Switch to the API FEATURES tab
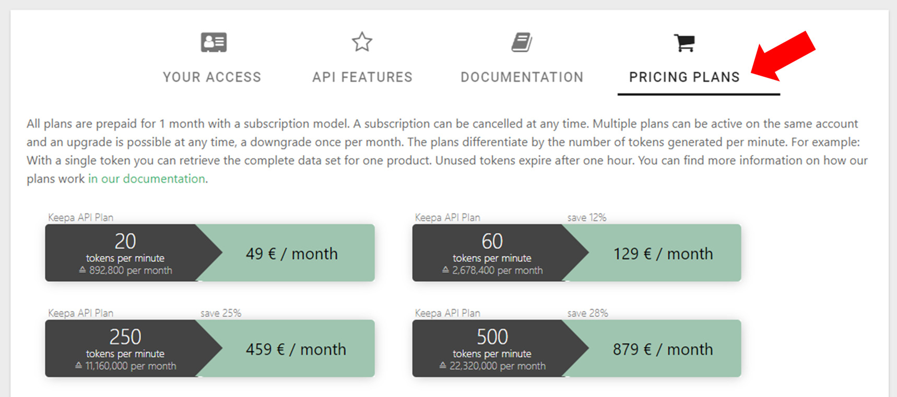897x397 pixels. click(x=362, y=77)
